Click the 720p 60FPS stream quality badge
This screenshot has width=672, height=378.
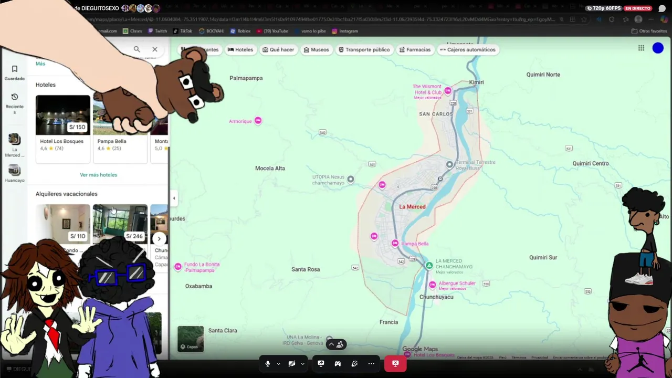pyautogui.click(x=603, y=8)
